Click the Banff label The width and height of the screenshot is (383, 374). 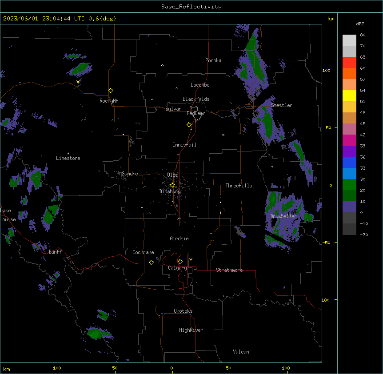click(55, 252)
